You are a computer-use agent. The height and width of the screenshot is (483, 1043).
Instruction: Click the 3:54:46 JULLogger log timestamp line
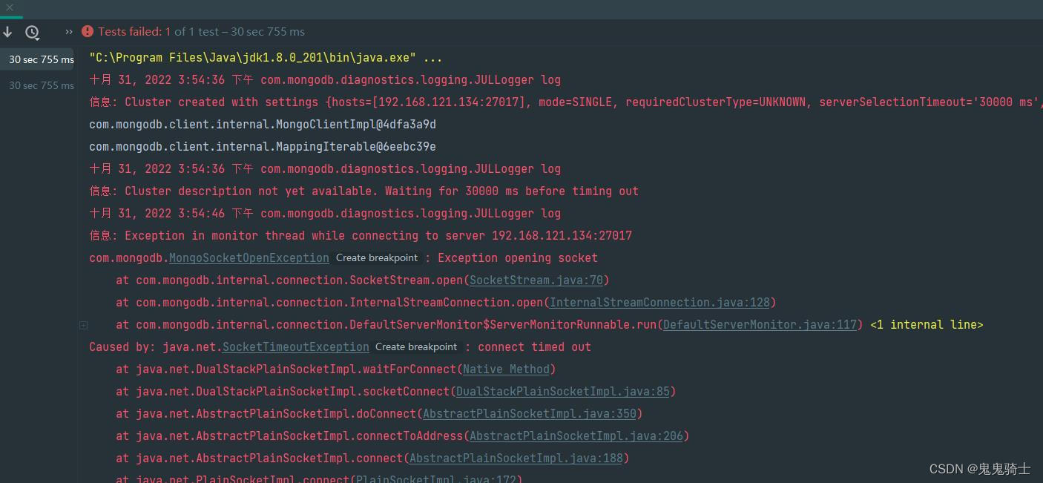pyautogui.click(x=325, y=214)
